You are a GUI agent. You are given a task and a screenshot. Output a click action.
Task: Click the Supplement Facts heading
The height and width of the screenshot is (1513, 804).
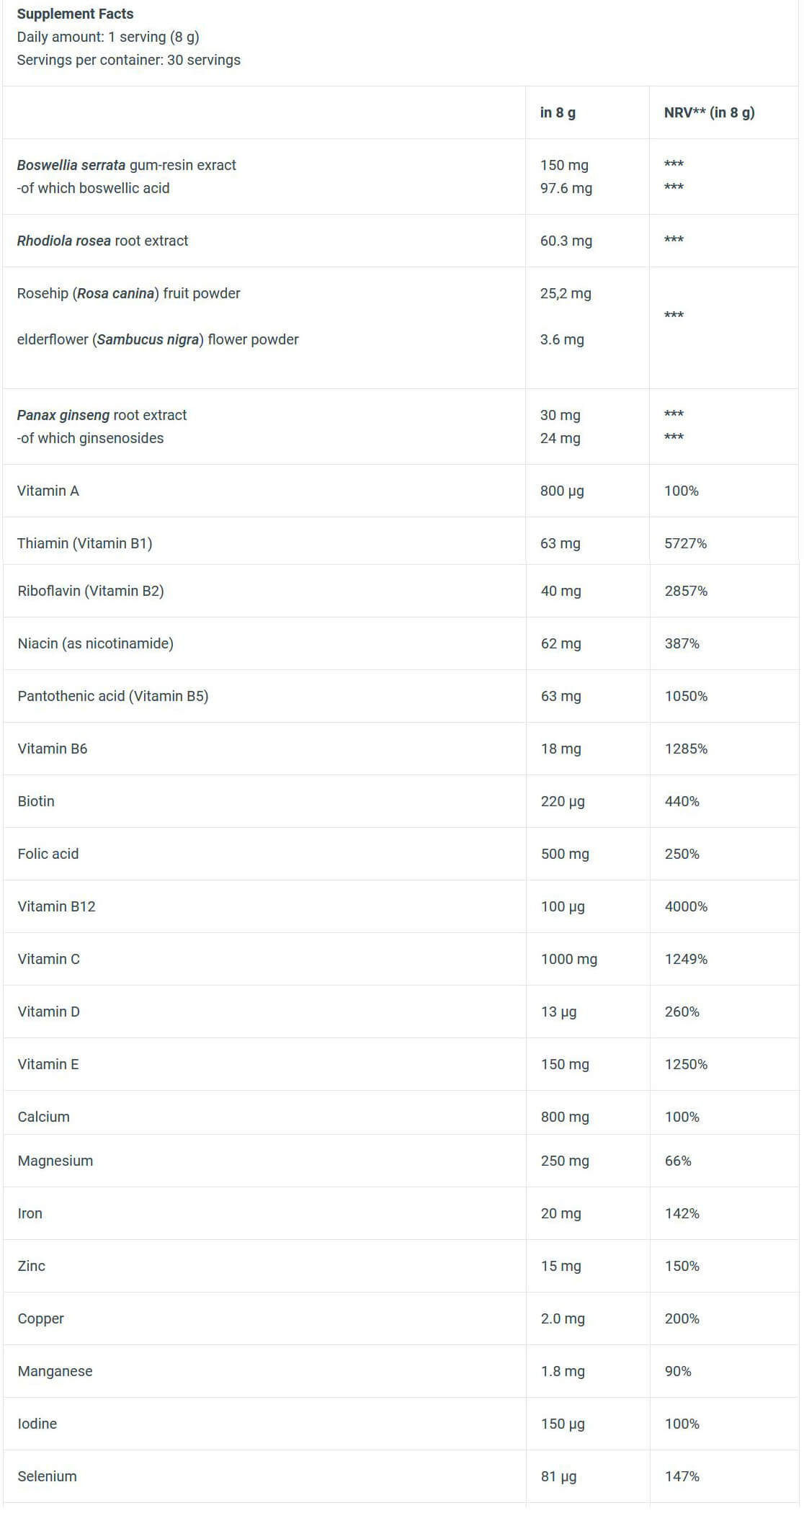click(75, 14)
